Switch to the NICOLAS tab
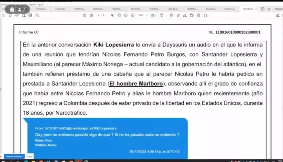 42,9
